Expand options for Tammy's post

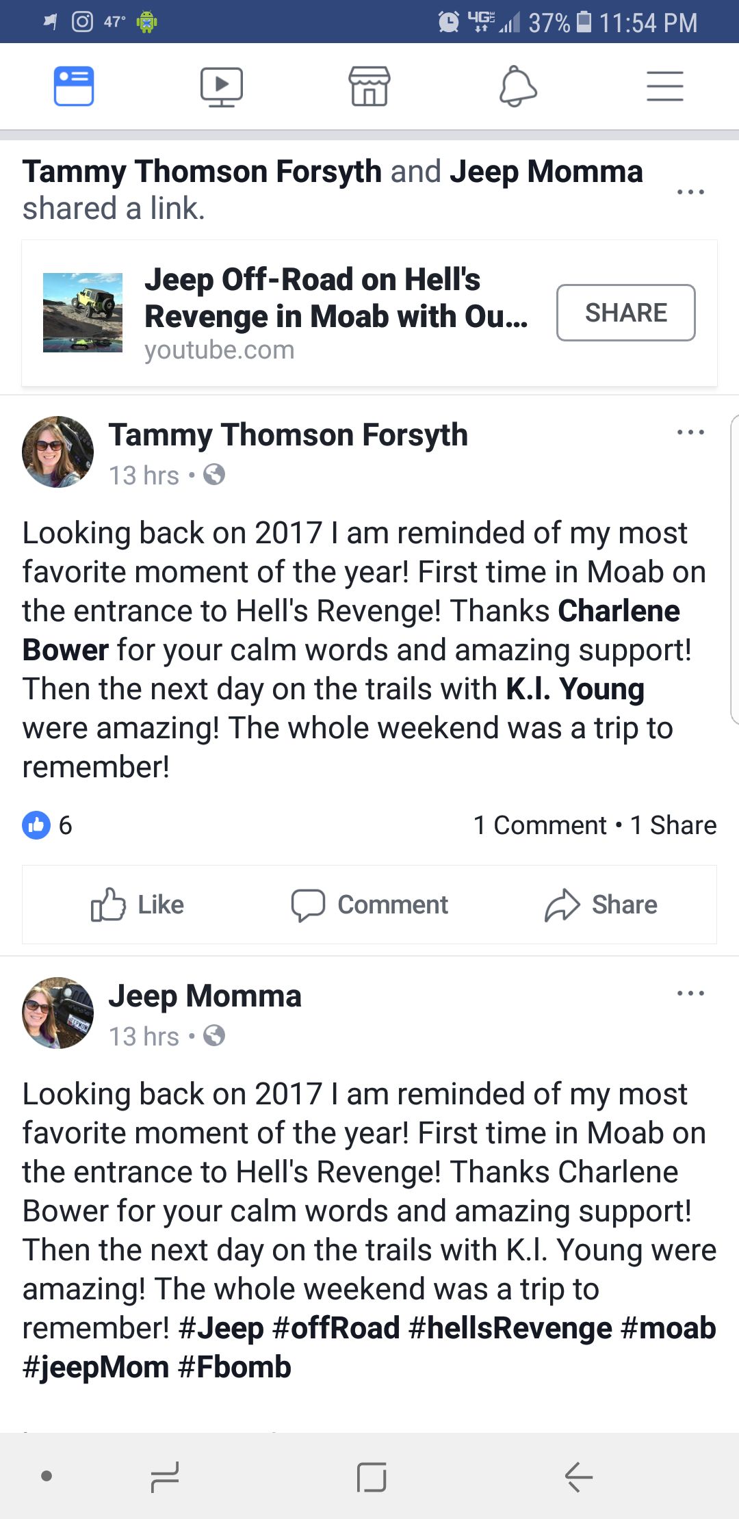(690, 432)
